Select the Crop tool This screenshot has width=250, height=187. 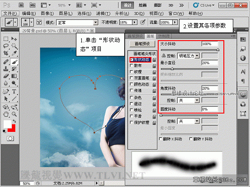point(6,53)
